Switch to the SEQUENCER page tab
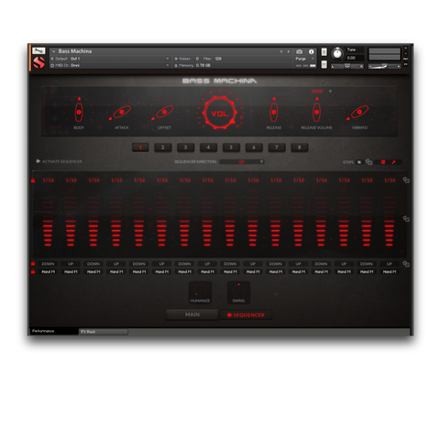Screen dimensions: 440x440 pyautogui.click(x=246, y=315)
